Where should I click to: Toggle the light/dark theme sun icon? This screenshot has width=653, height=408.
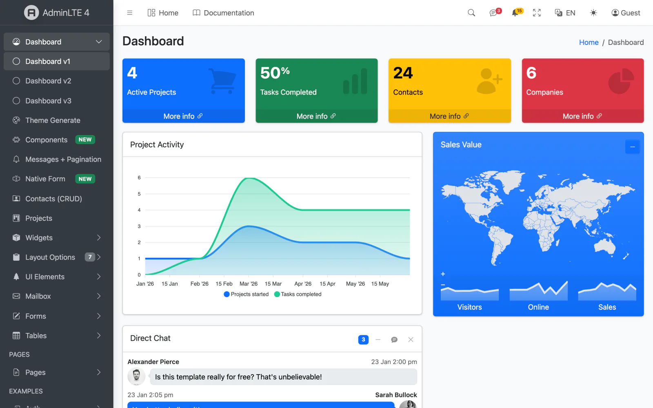(593, 13)
